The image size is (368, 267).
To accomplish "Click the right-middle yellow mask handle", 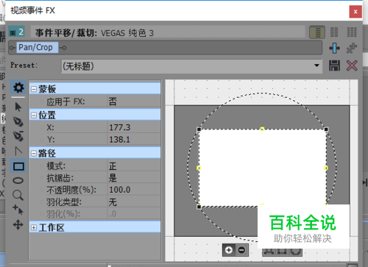I will (326, 168).
